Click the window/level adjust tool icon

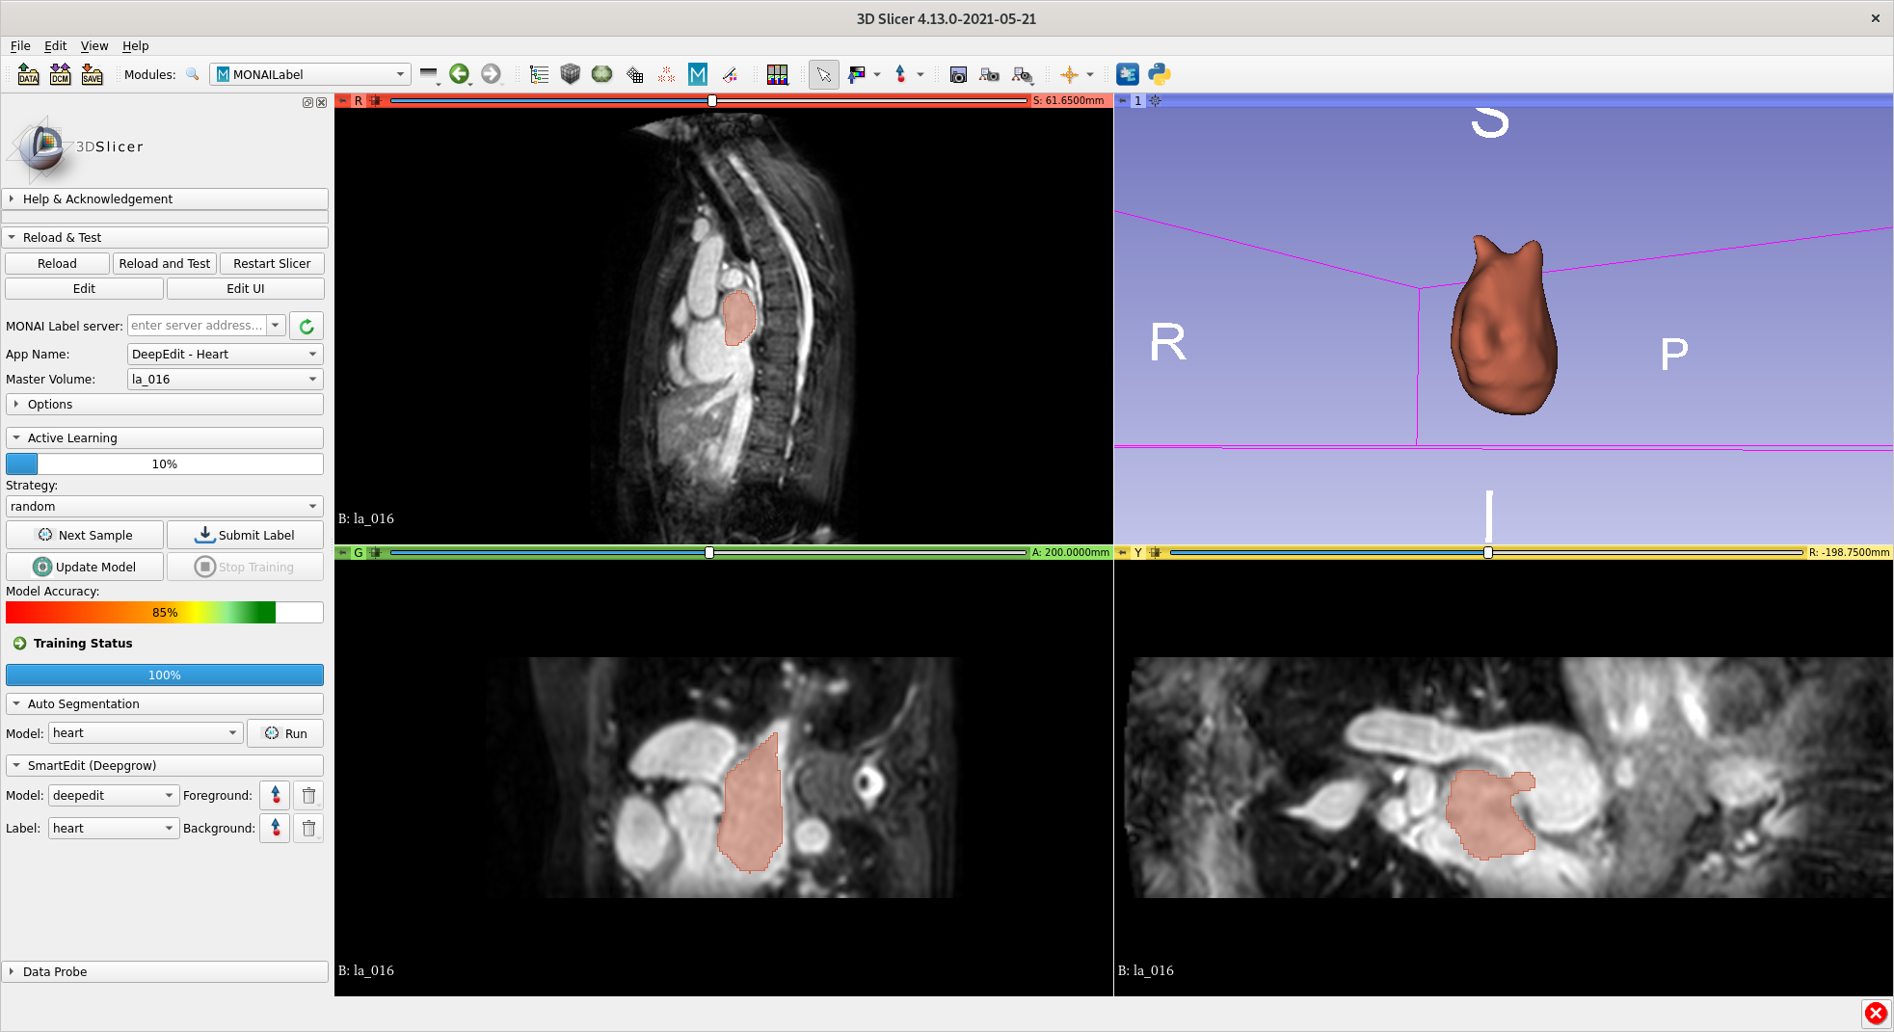(x=856, y=74)
